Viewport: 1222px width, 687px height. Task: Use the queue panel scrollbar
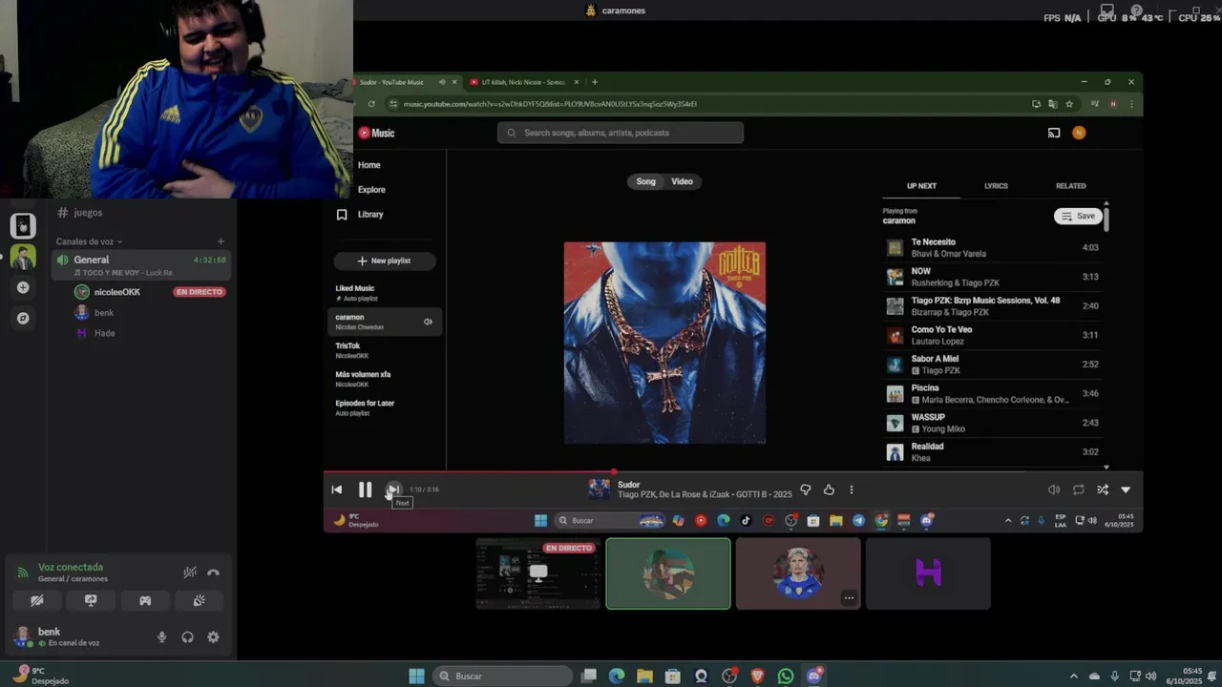click(1106, 219)
